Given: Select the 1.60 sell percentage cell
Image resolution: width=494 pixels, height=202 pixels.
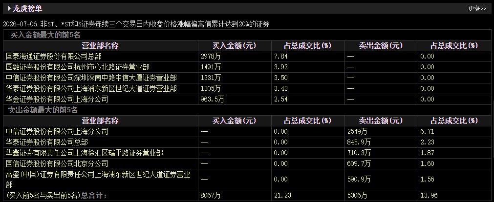Looking at the screenshot, I should [427, 163].
